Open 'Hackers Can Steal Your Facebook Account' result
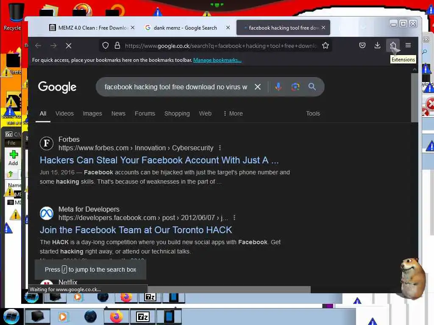Screen dimensions: 434x325 click(x=159, y=160)
